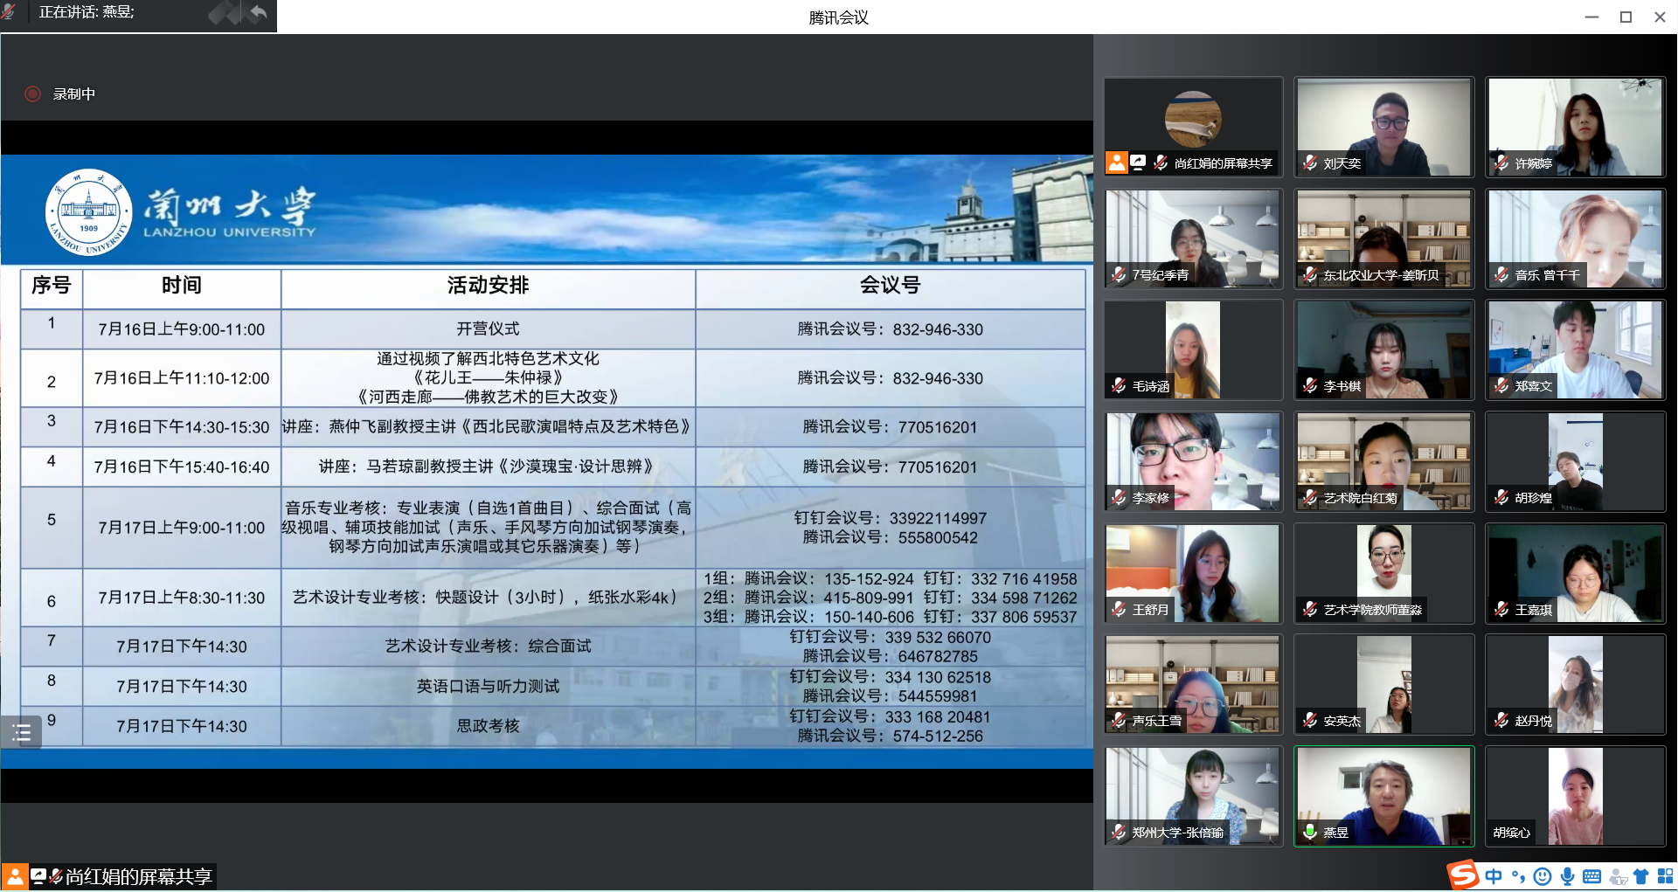Click the Sogou voice input microphone

(1567, 876)
